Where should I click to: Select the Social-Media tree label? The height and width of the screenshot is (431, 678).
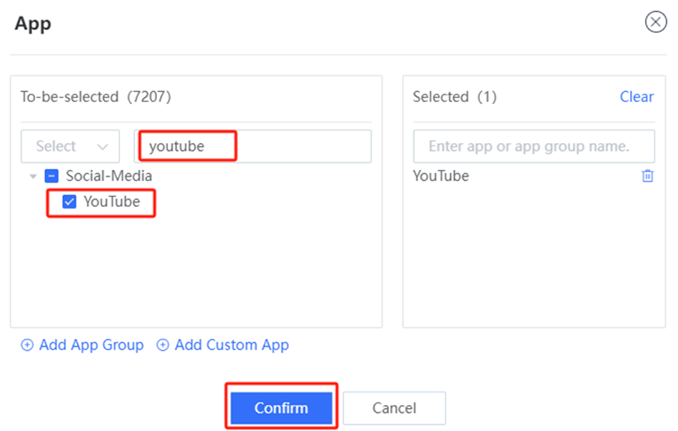(109, 176)
